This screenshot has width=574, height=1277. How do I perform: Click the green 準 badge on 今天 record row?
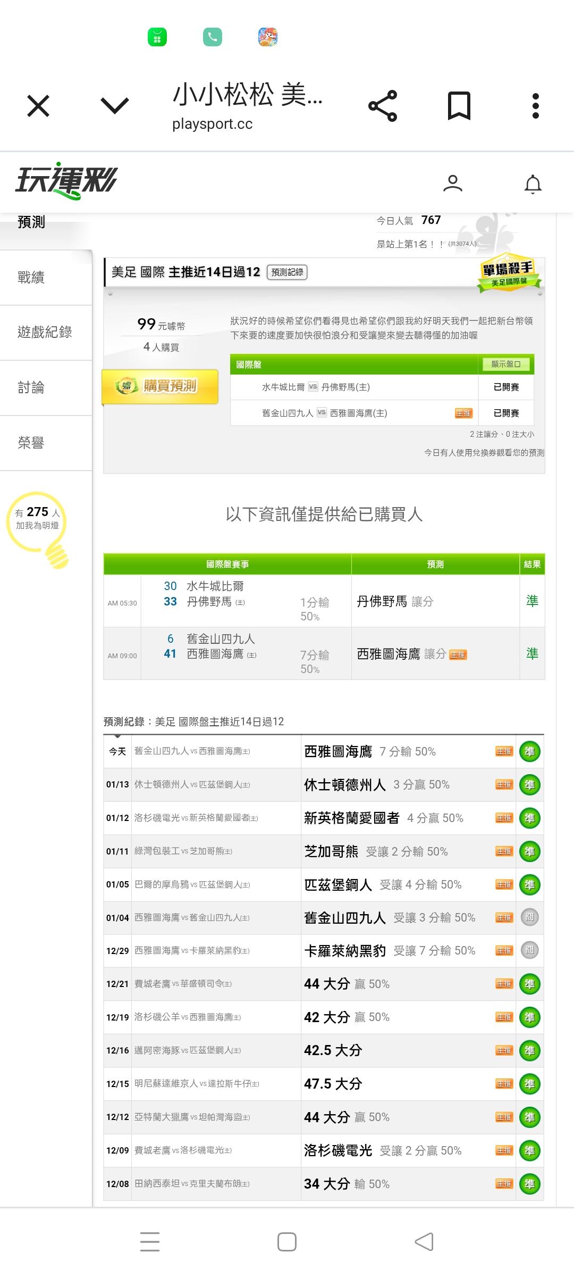(x=530, y=752)
